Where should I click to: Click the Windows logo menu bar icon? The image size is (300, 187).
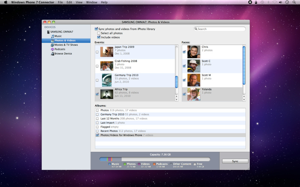(x=250, y=2)
